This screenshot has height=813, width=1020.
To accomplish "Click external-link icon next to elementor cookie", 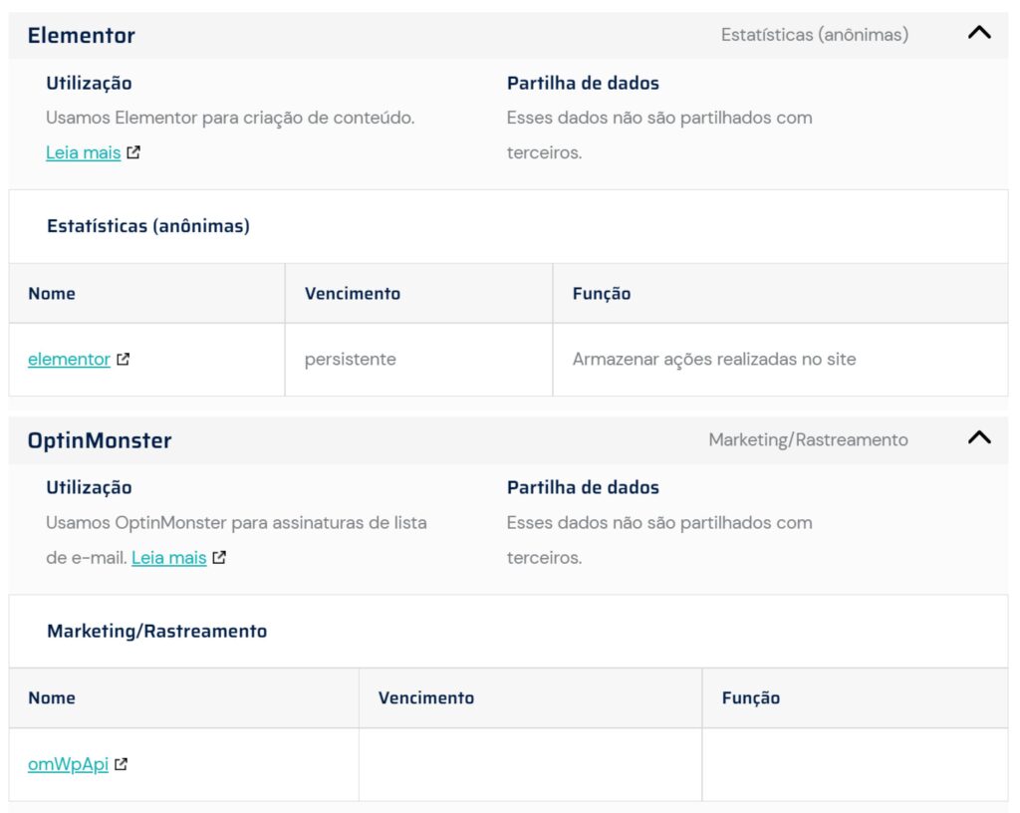I will tap(123, 360).
